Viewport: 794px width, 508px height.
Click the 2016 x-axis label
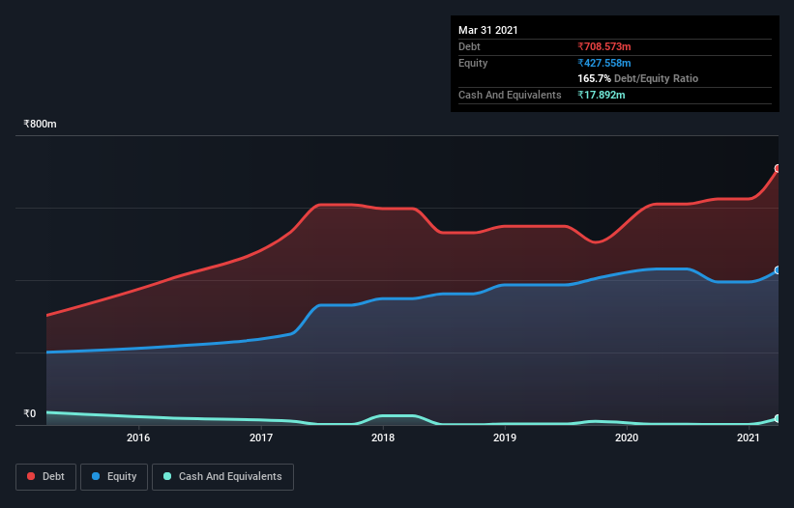(138, 437)
